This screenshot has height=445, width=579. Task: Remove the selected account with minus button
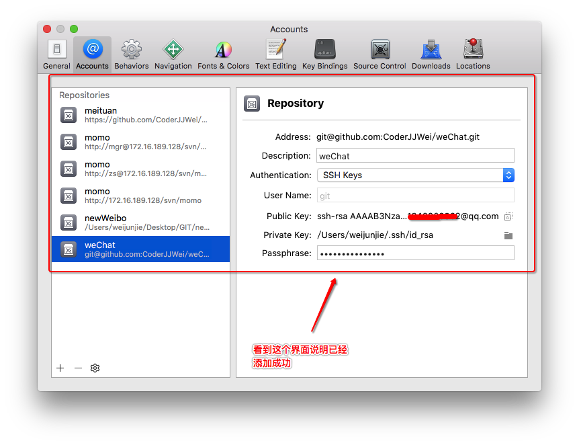(78, 368)
